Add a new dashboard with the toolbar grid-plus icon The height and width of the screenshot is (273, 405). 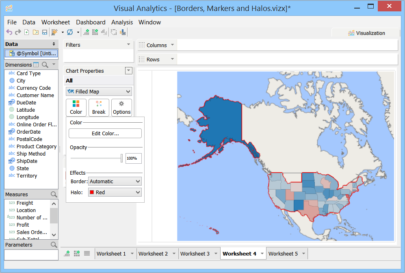(x=95, y=32)
